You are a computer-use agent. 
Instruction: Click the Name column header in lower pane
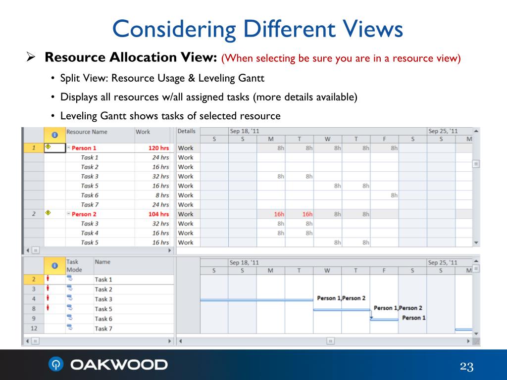134,266
